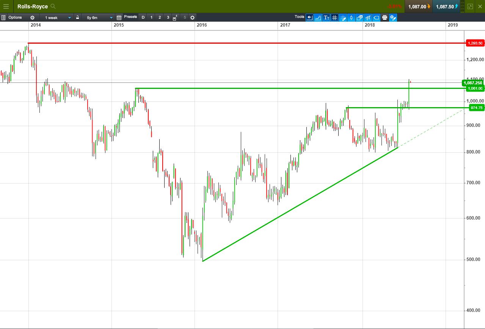Click the Rolls-Royce instrument title

tap(33, 6)
